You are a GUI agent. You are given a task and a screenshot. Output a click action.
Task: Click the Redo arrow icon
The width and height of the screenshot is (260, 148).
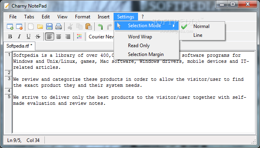click(110, 26)
